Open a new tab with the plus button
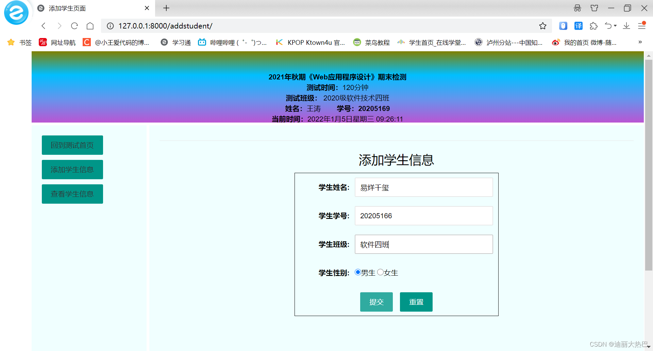This screenshot has height=351, width=653. pos(166,8)
